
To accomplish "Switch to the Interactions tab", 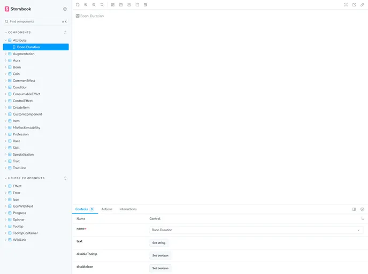I will click(128, 209).
